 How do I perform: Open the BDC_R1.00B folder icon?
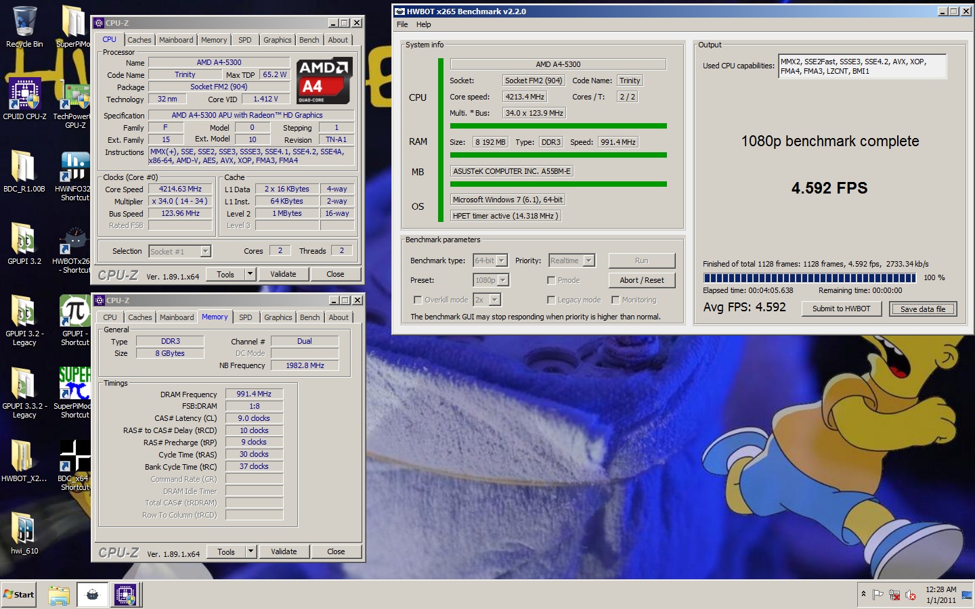(x=24, y=171)
